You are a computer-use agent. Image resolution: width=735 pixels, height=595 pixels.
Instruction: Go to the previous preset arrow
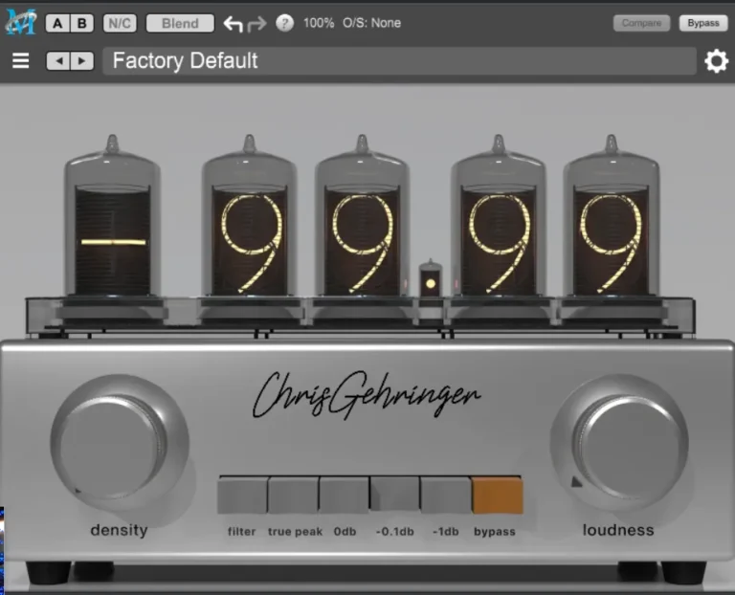point(58,61)
